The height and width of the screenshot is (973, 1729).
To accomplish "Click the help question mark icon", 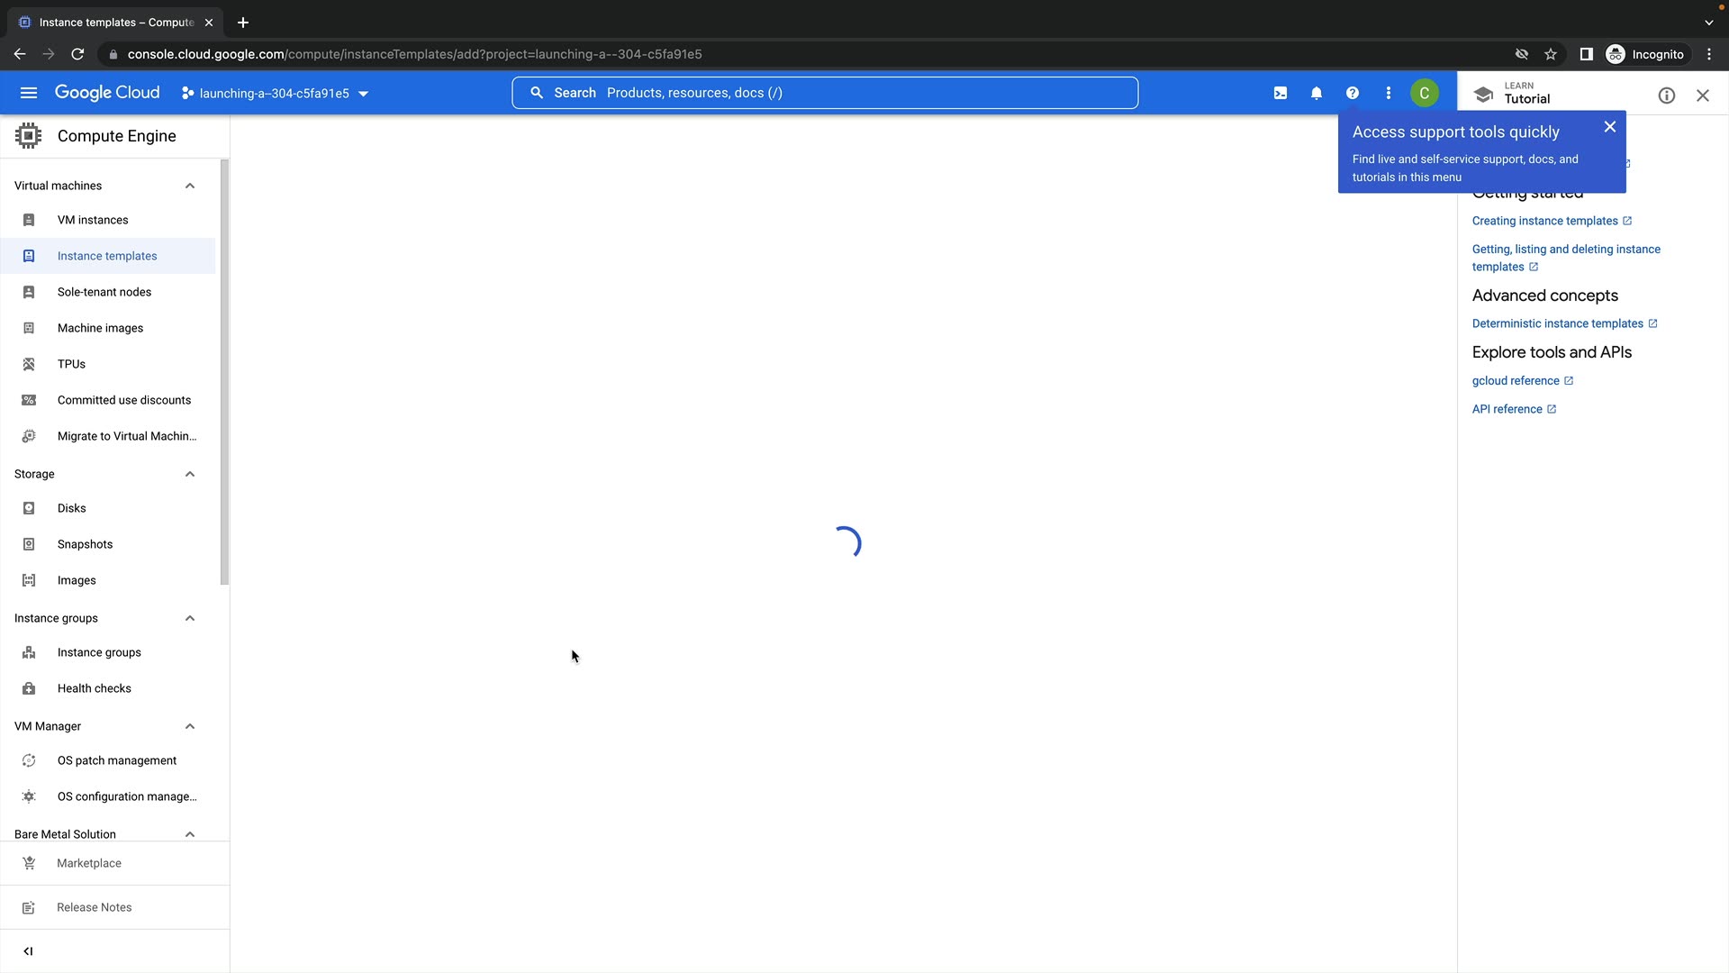I will coord(1352,93).
